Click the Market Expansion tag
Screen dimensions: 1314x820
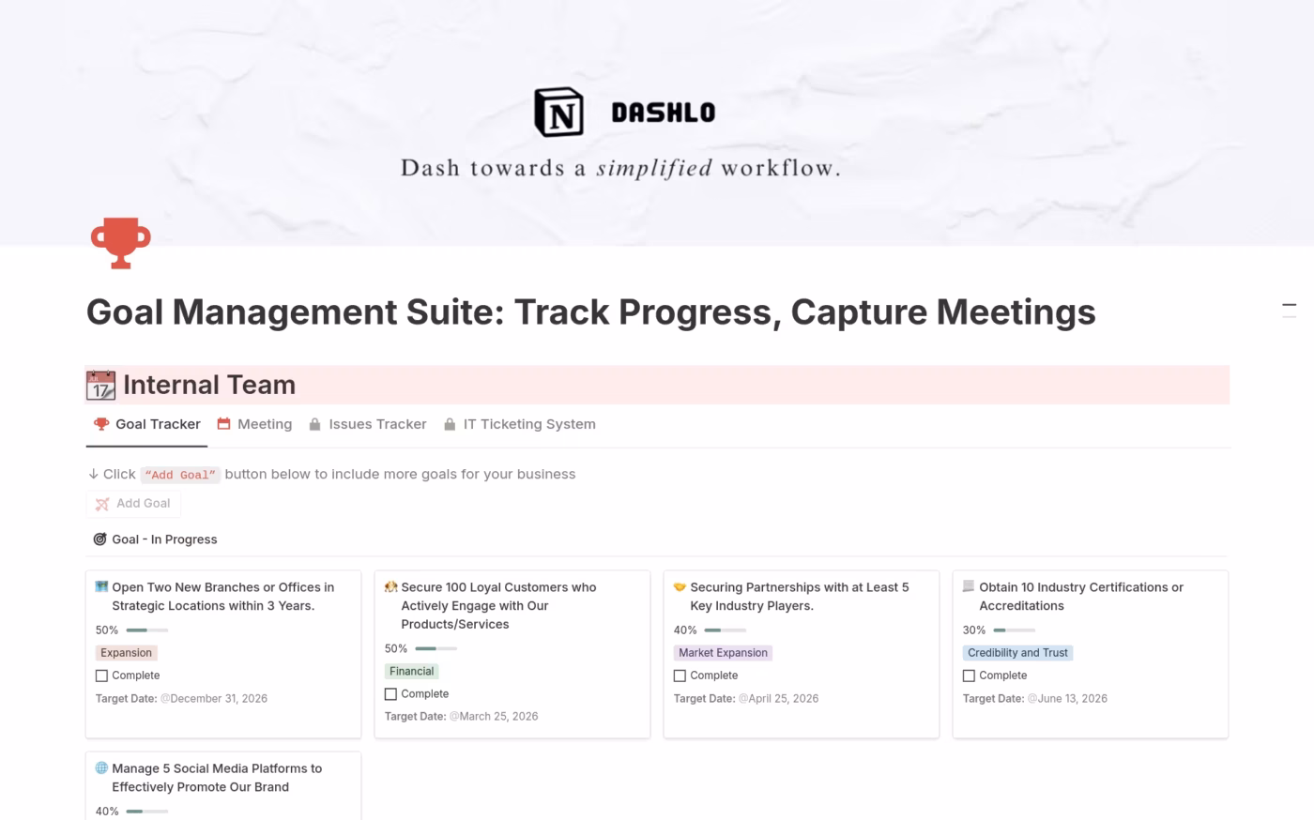point(723,653)
